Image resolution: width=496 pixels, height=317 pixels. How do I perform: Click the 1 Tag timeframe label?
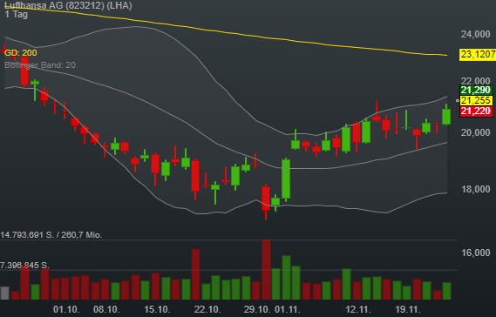(x=17, y=15)
